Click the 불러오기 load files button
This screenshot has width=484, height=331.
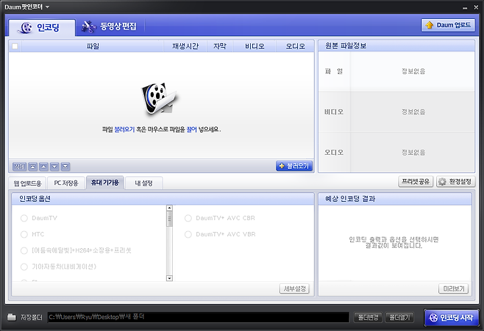pos(294,166)
